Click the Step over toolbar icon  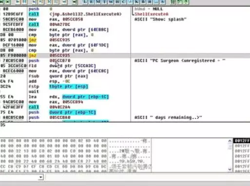(41, 2)
